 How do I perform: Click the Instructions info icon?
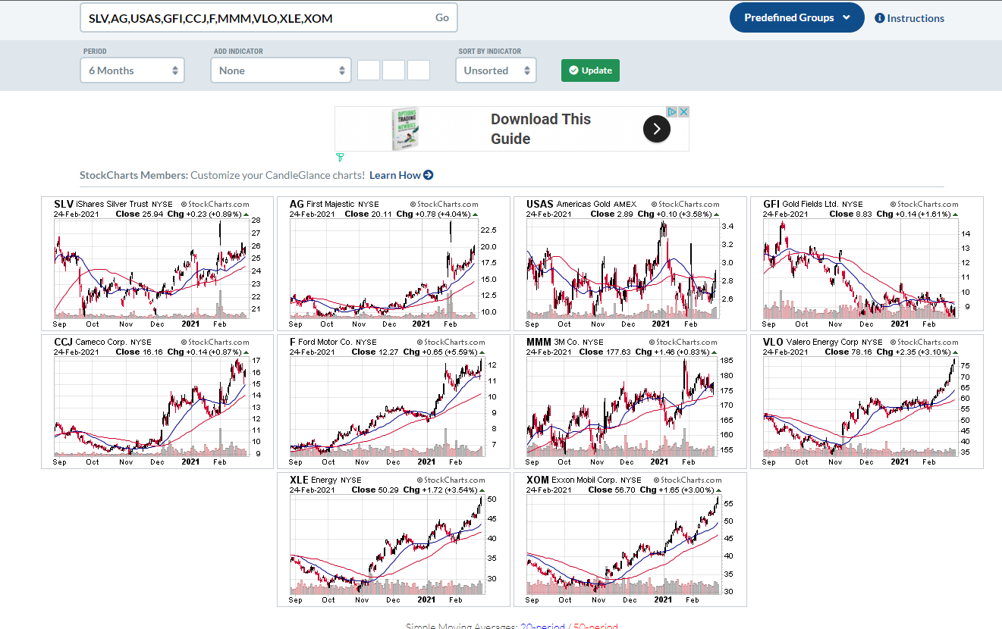click(880, 18)
